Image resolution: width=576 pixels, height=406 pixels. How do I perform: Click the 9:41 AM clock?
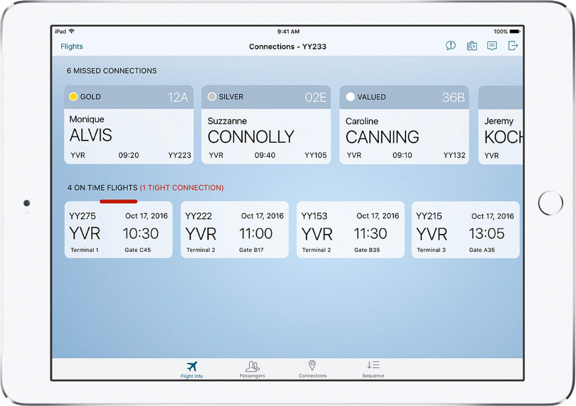pos(289,31)
